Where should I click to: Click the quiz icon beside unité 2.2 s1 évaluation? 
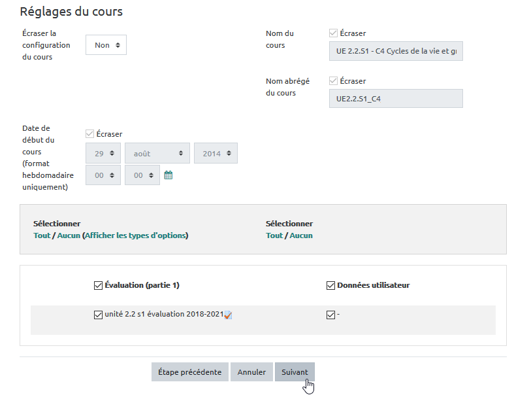pos(228,315)
